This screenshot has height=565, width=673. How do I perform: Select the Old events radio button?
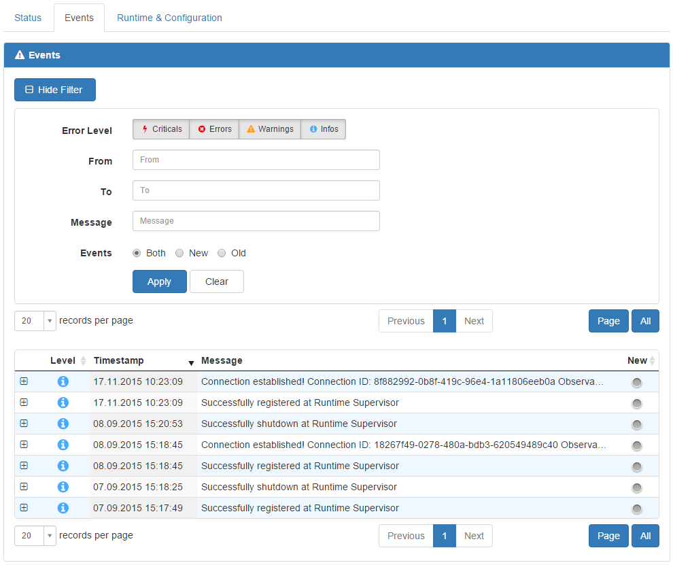pos(222,253)
